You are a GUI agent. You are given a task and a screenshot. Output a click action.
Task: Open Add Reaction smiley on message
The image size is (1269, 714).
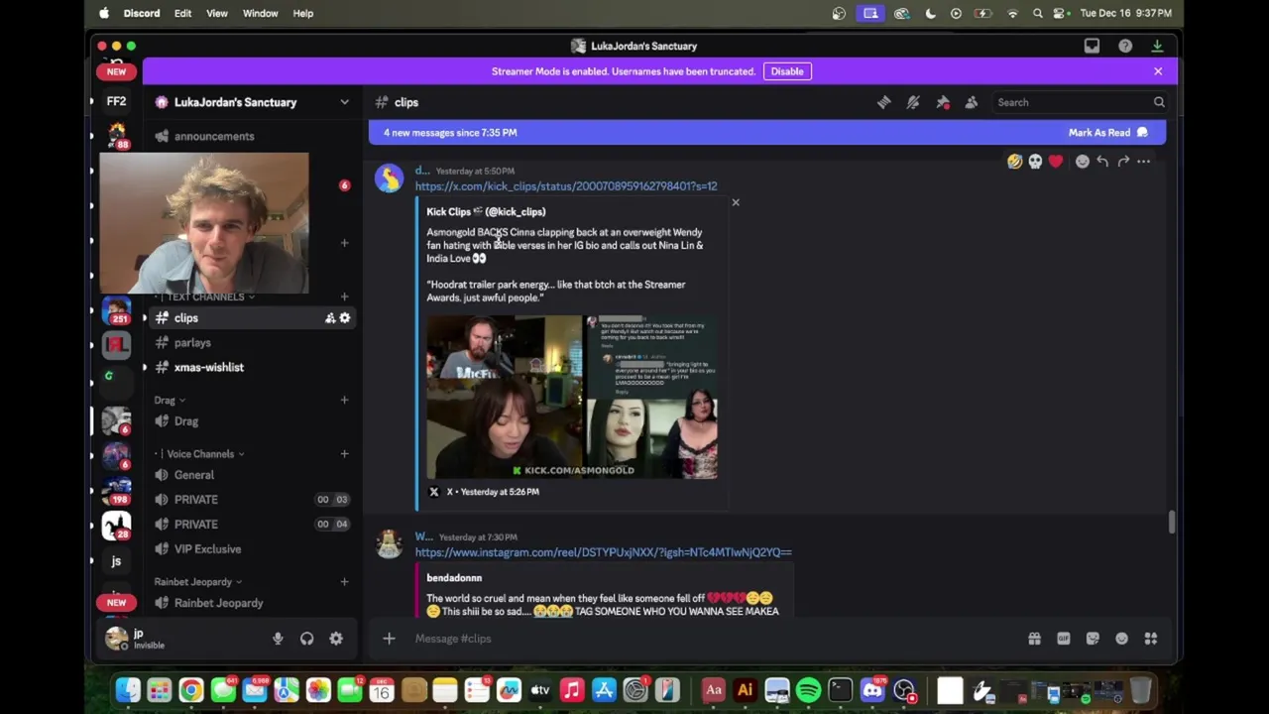coord(1082,162)
